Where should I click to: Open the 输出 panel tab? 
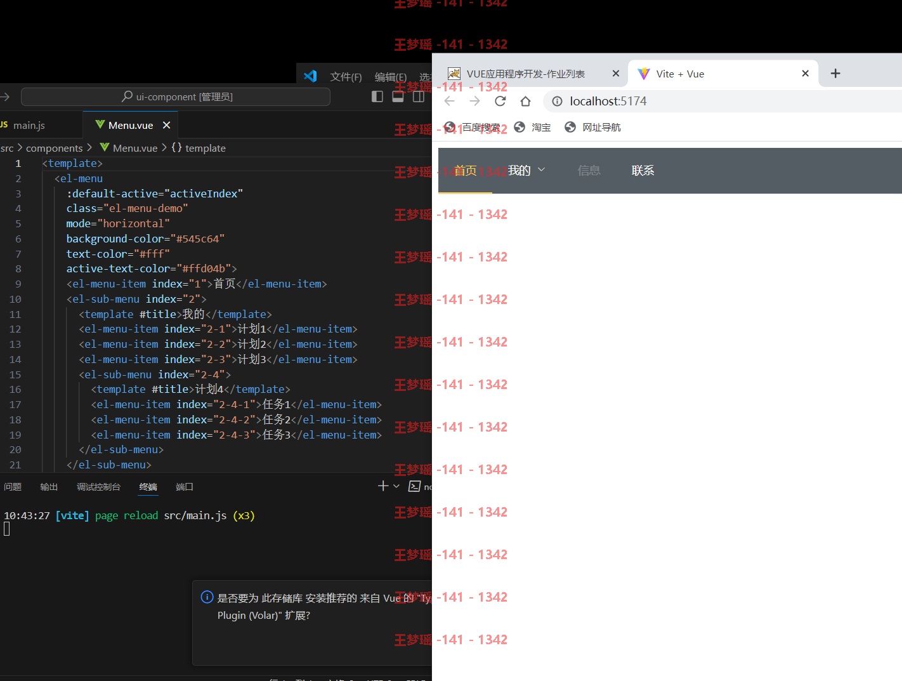(x=49, y=487)
